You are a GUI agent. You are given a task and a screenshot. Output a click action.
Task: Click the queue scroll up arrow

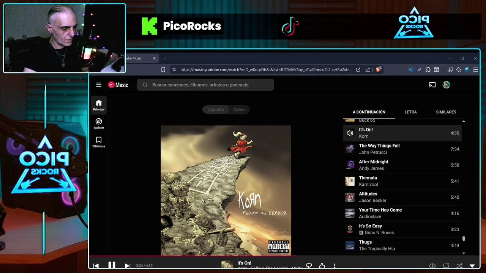464,121
